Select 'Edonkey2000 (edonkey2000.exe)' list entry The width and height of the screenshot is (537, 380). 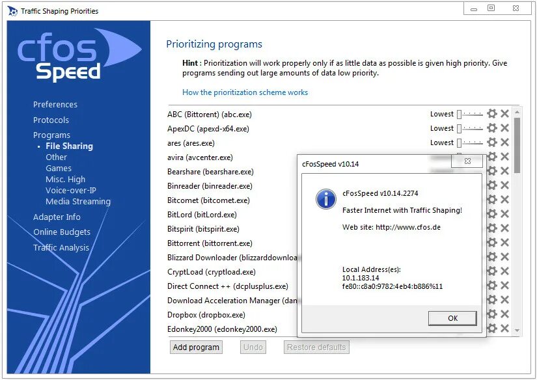click(222, 329)
